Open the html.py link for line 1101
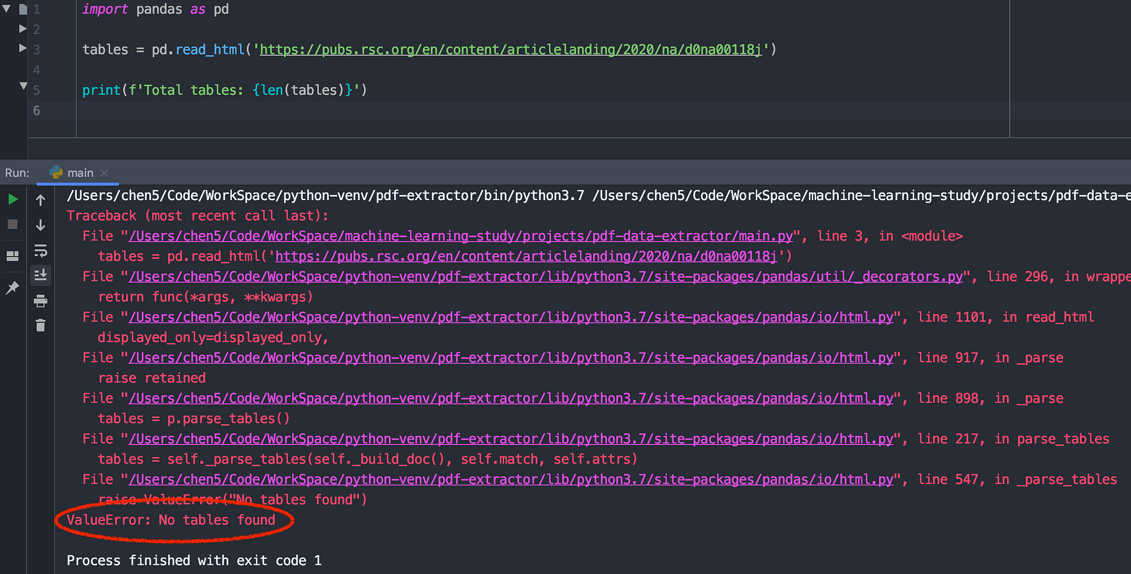1131x574 pixels. pos(511,317)
